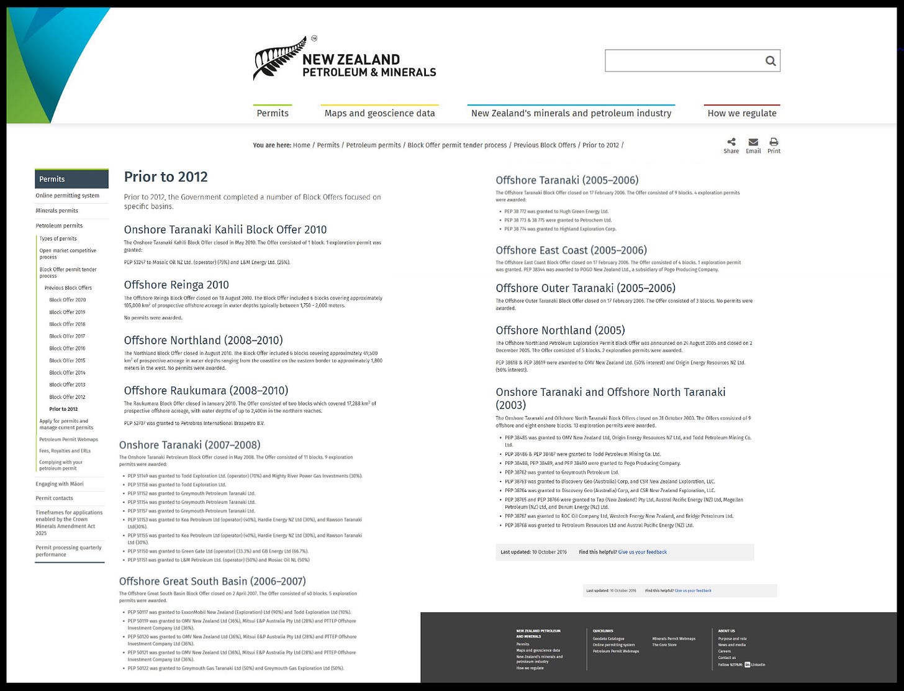Open The Core Store footer link

tap(664, 644)
